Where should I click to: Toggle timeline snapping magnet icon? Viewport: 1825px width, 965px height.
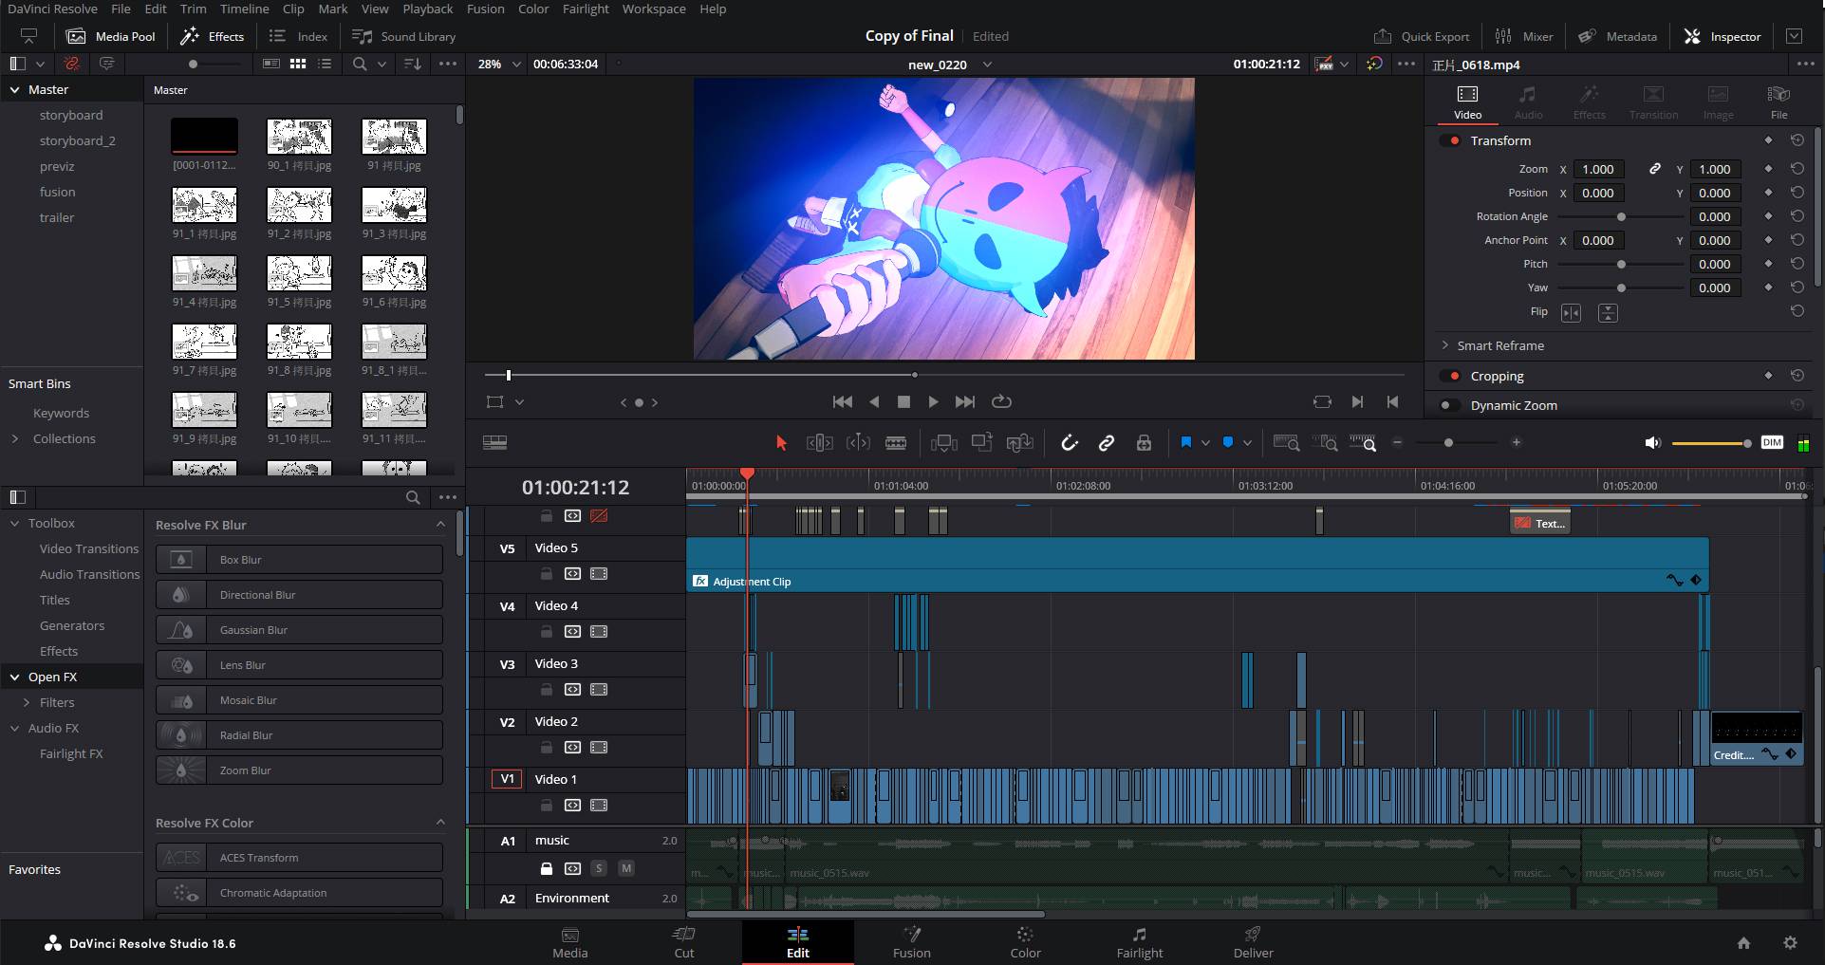tap(1070, 443)
